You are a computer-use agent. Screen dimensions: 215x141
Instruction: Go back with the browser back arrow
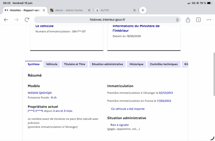click(6, 20)
